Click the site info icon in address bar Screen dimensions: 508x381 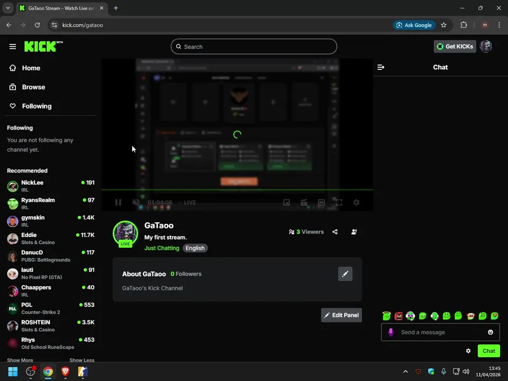(x=54, y=25)
